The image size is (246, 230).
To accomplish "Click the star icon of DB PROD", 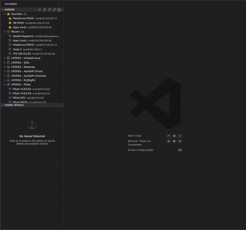I will point(10,23).
